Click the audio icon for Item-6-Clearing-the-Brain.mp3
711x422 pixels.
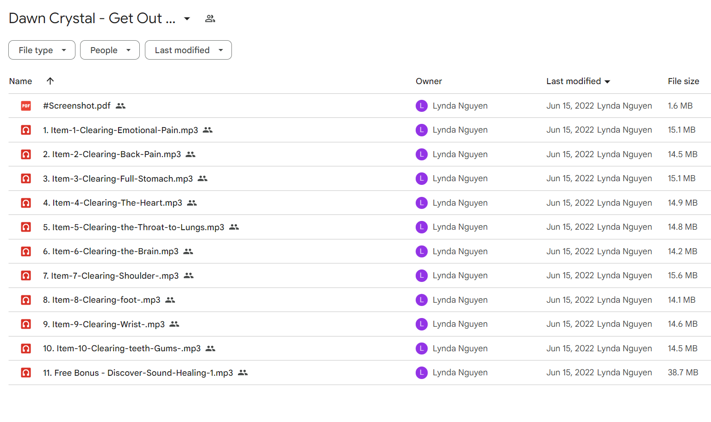click(x=26, y=251)
